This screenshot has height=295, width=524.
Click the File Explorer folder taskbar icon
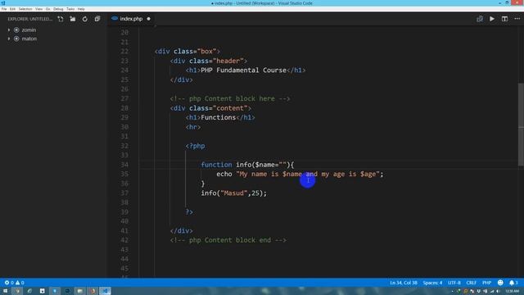(80, 291)
